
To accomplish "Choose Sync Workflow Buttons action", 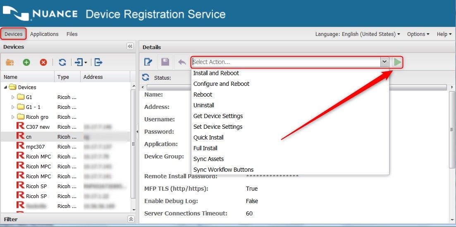I will (223, 170).
